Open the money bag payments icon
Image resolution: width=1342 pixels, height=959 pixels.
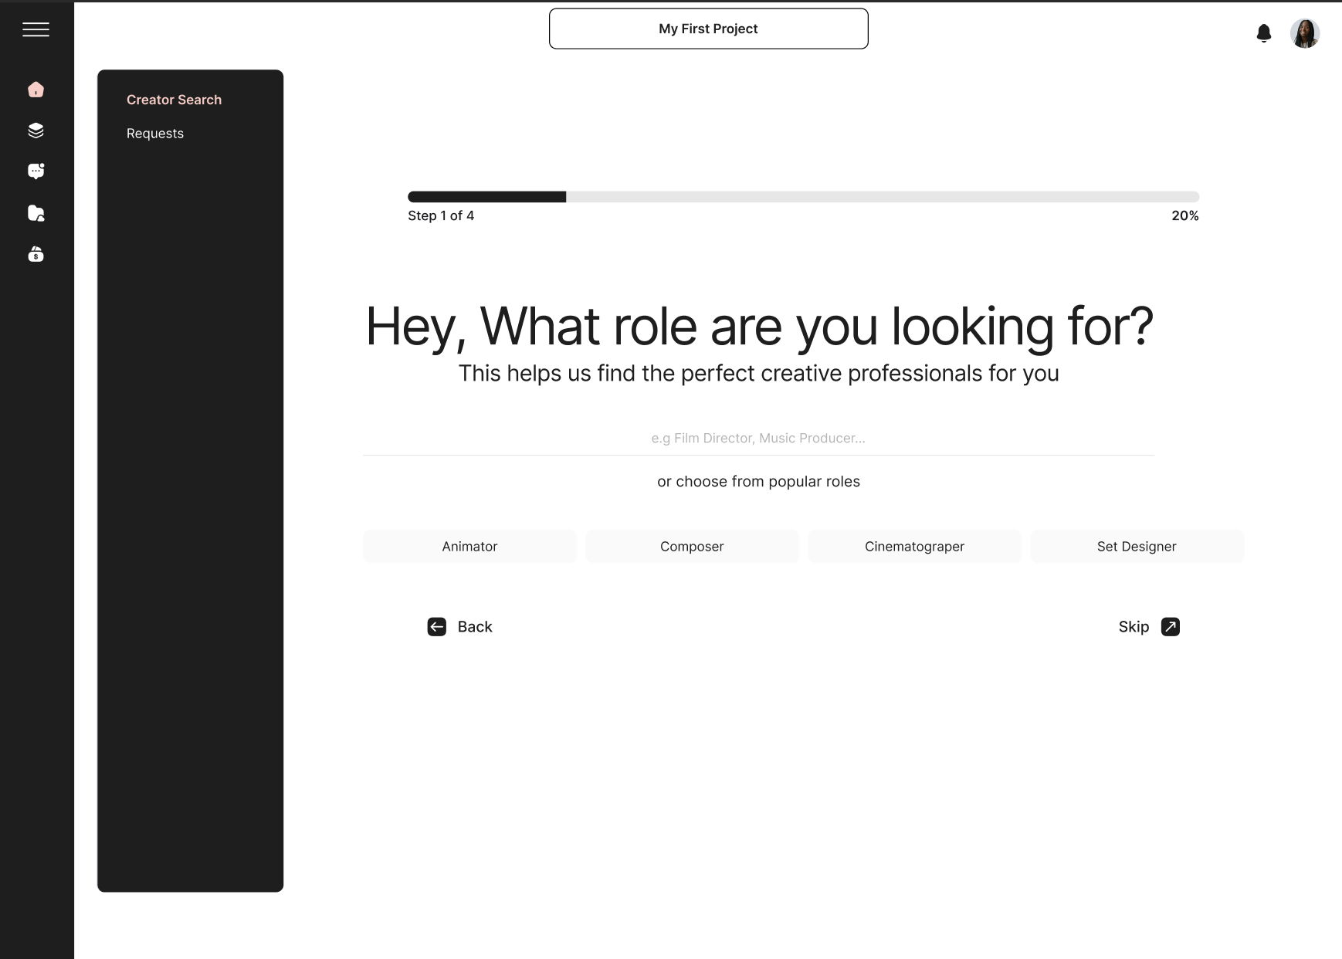(36, 254)
